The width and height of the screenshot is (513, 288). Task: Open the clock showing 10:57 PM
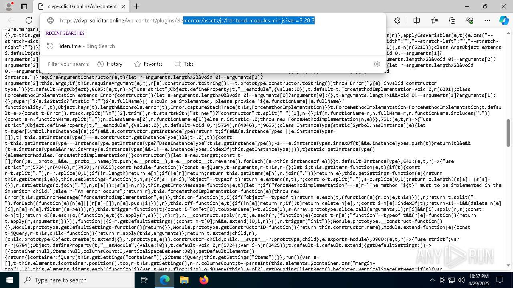tap(479, 280)
